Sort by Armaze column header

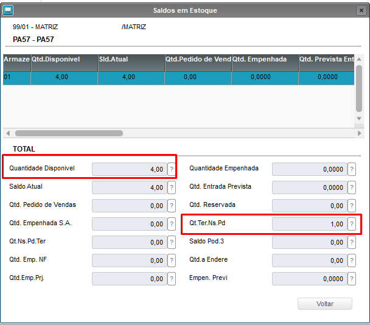point(17,63)
